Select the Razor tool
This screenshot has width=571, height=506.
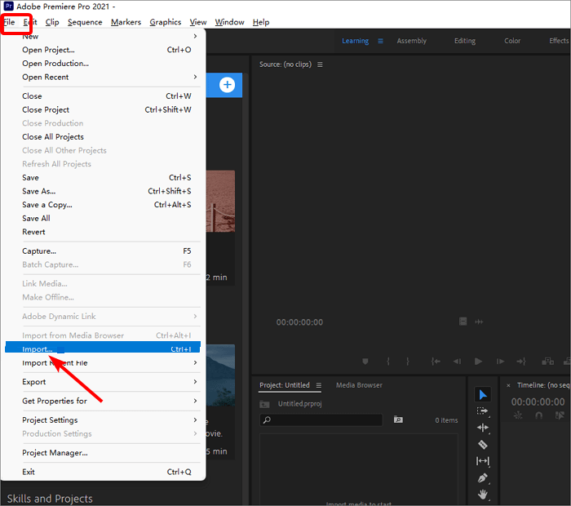pyautogui.click(x=483, y=445)
